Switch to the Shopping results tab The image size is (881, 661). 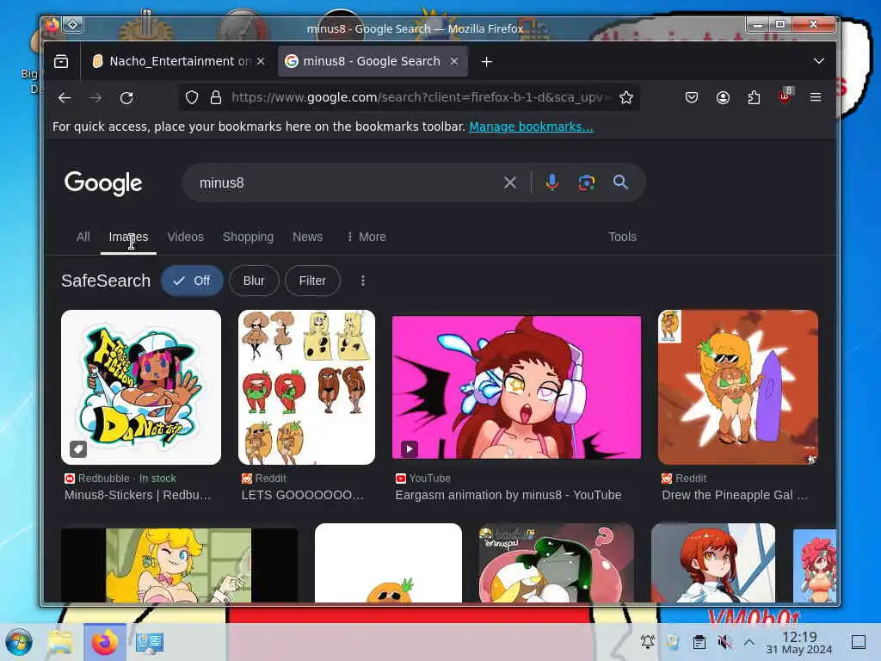click(x=249, y=237)
